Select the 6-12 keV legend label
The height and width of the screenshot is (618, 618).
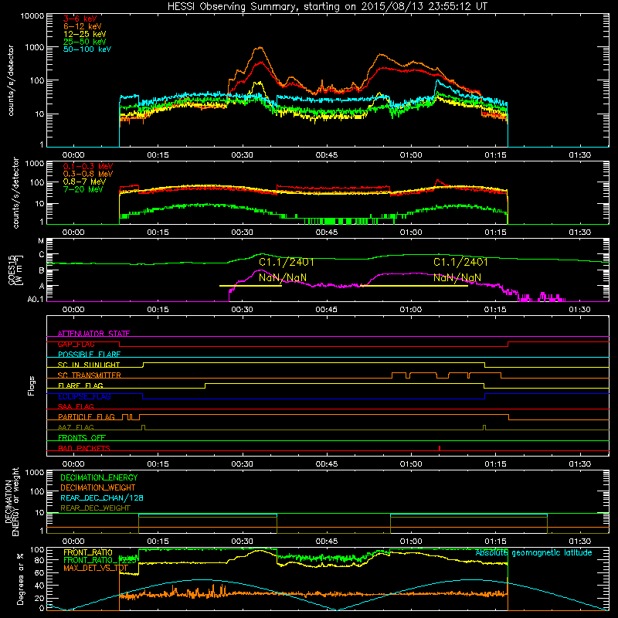point(83,26)
